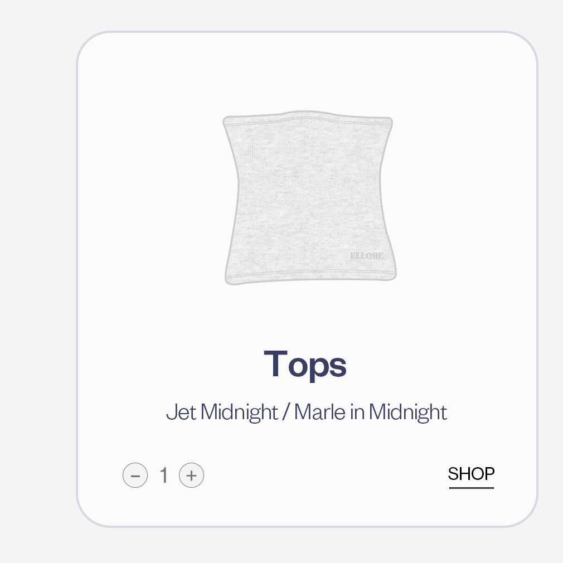Remove one item using minus

click(135, 475)
